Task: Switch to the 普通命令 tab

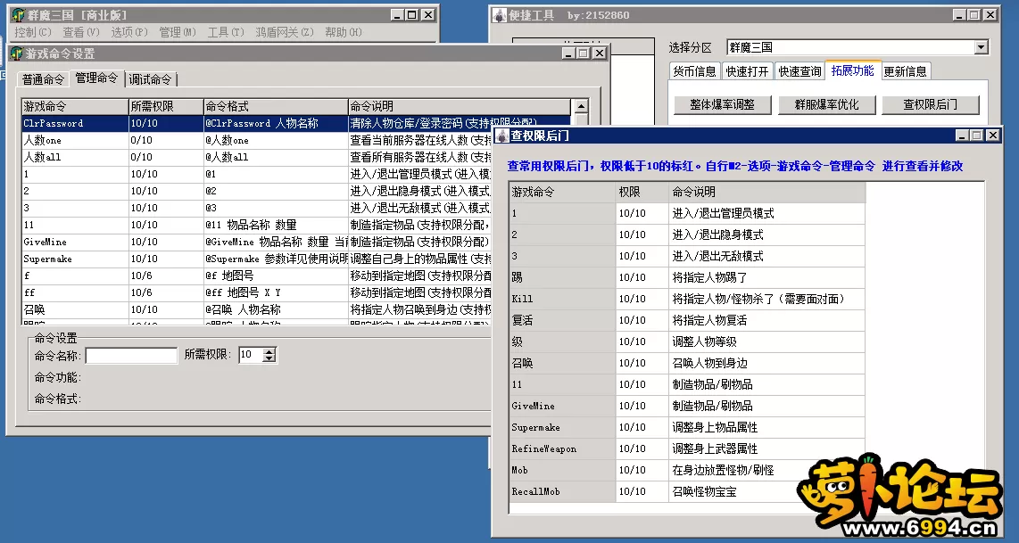Action: 43,79
